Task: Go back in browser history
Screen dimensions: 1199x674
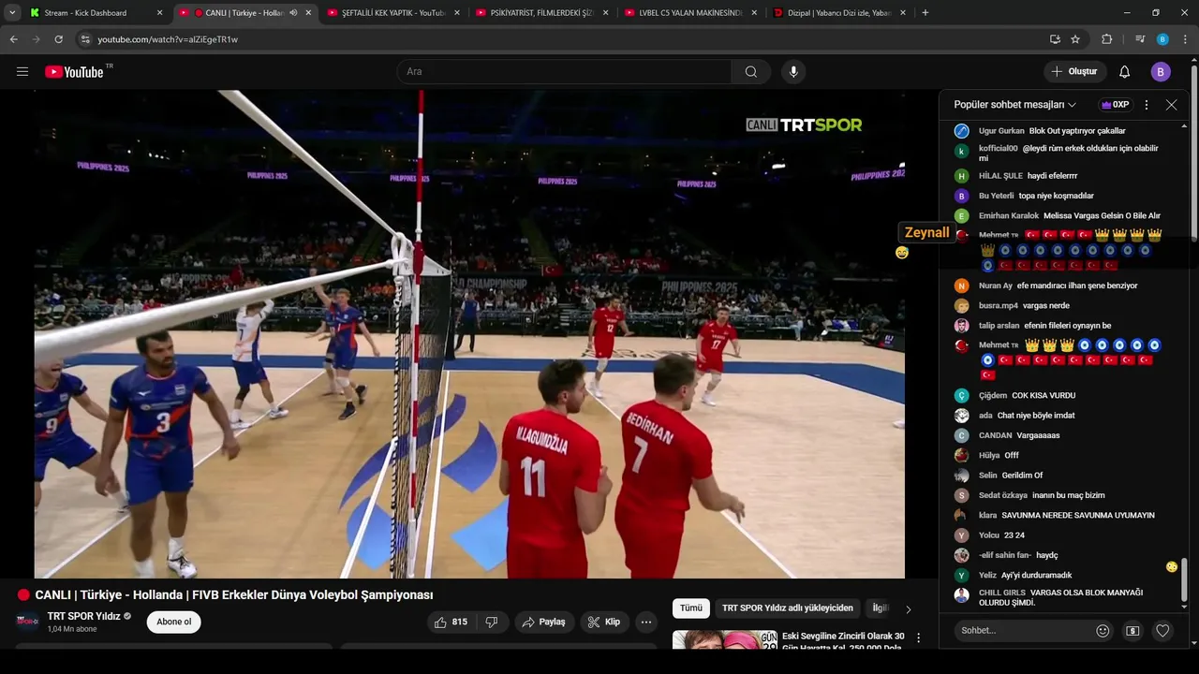Action: pos(13,39)
